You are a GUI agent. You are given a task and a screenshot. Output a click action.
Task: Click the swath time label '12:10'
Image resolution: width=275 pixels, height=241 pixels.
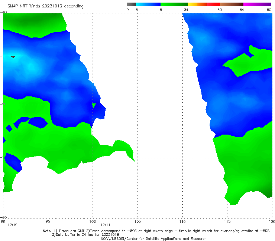13,225
